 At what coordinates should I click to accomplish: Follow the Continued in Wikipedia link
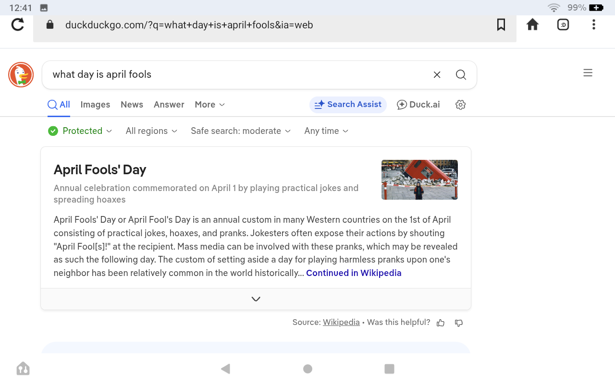[x=354, y=273]
